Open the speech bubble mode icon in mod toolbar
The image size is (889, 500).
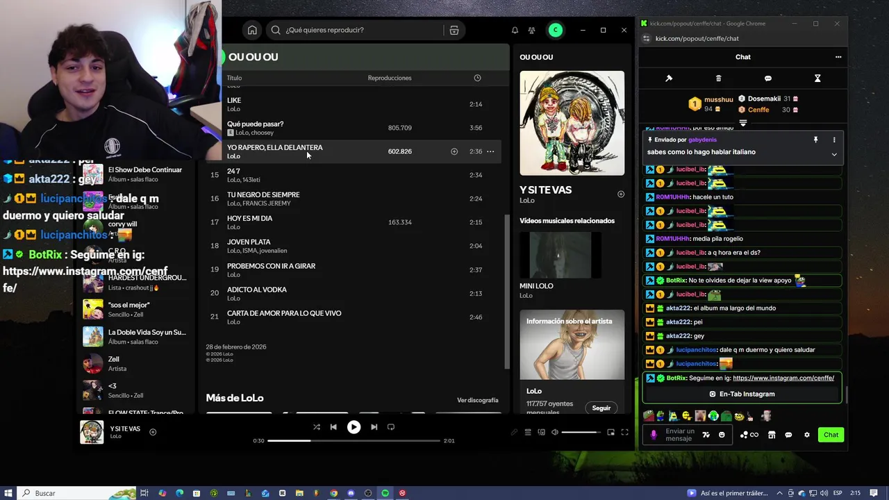click(x=768, y=78)
